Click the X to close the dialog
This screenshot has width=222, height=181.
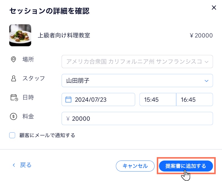point(214,8)
